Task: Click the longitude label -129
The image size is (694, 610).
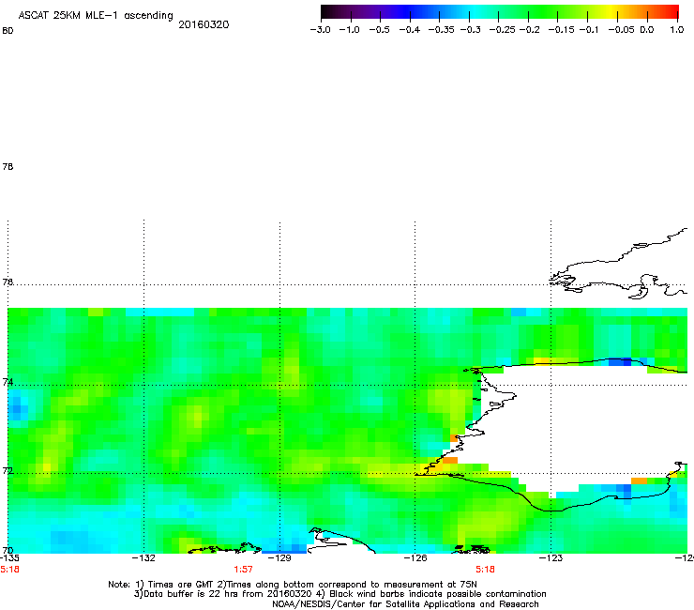Action: point(279,558)
